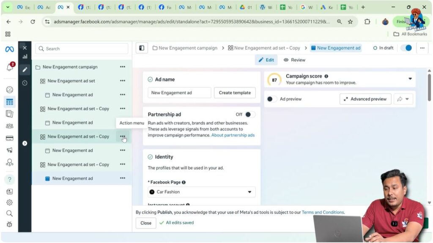Open the share preview dropdown arrow
This screenshot has width=433, height=243.
[x=407, y=99]
